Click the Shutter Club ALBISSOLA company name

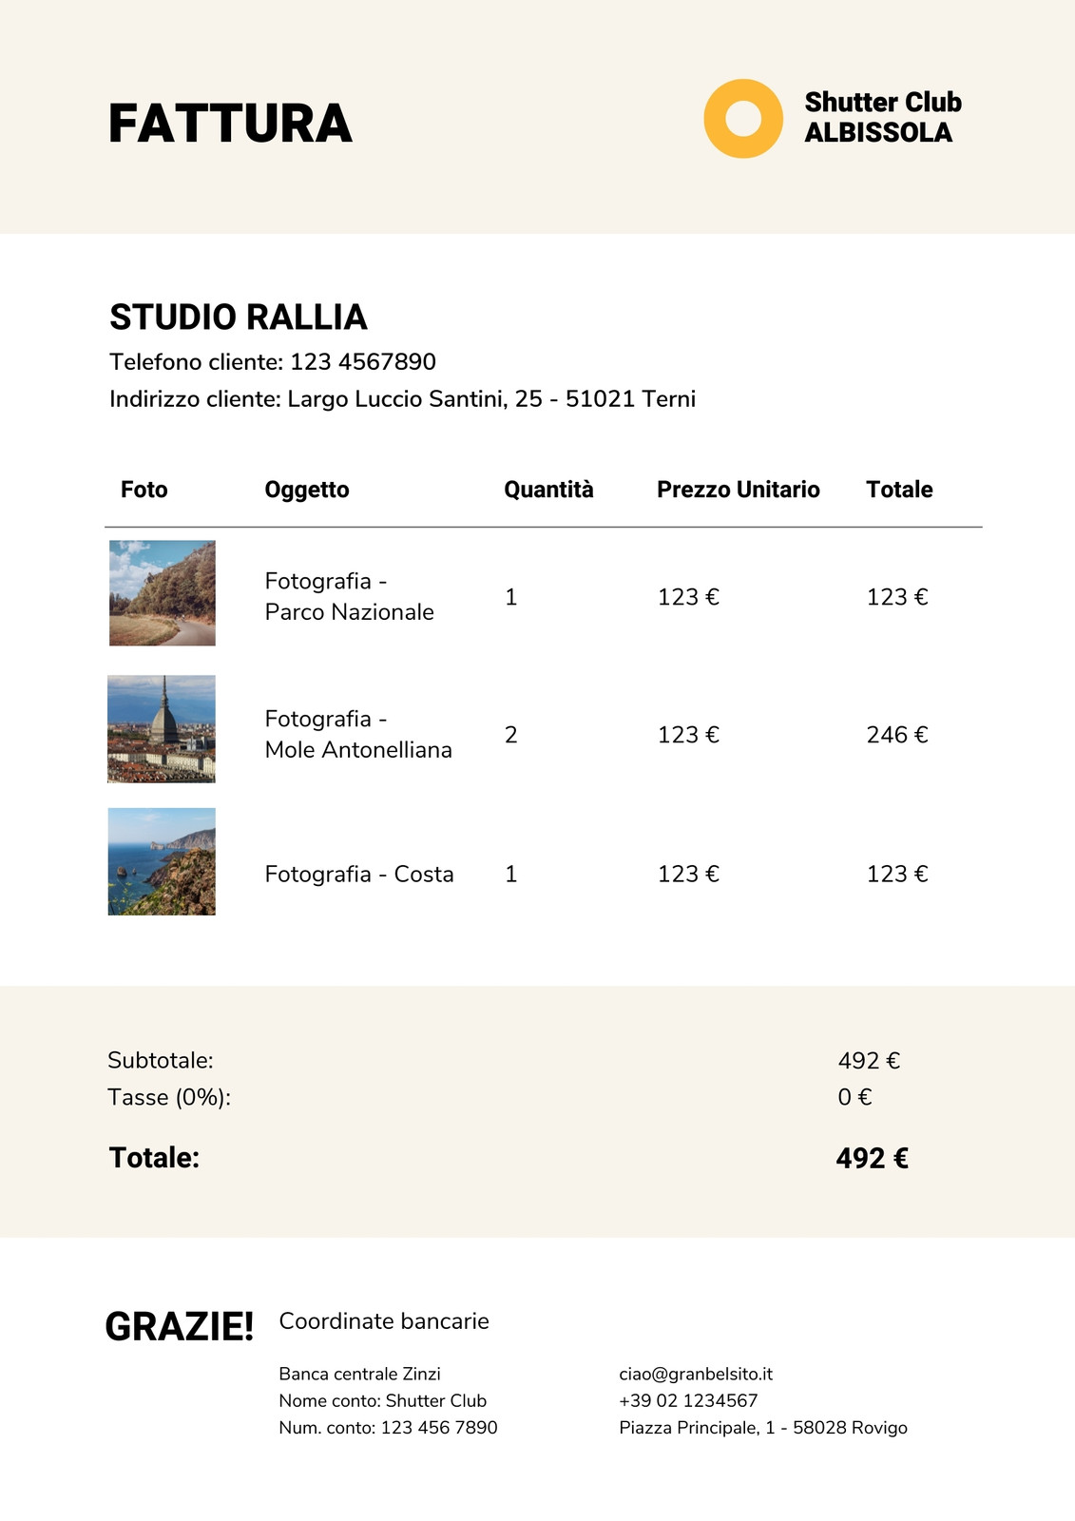point(883,117)
